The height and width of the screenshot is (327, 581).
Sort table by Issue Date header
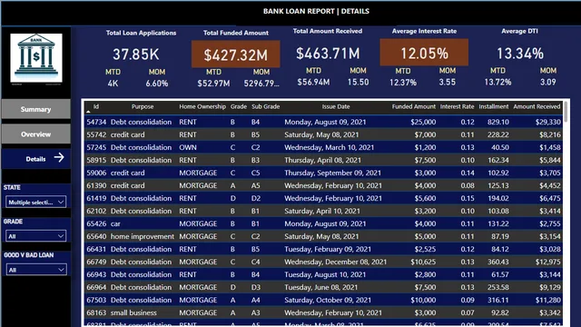tap(336, 107)
